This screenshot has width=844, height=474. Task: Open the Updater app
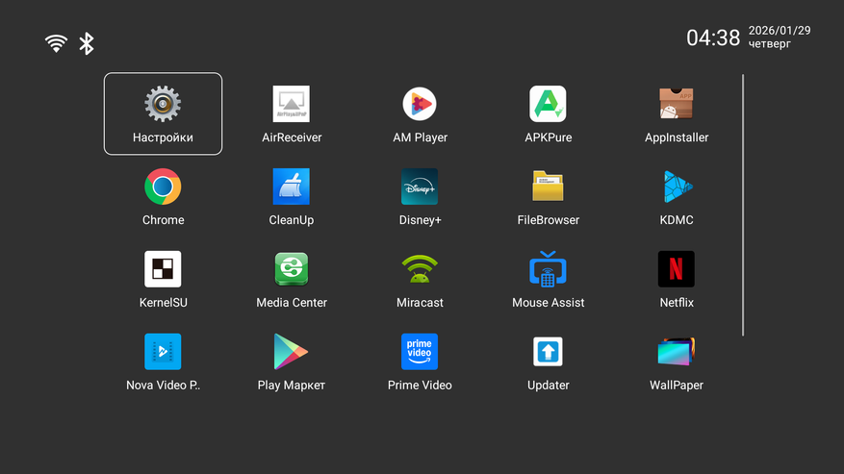[x=548, y=352]
